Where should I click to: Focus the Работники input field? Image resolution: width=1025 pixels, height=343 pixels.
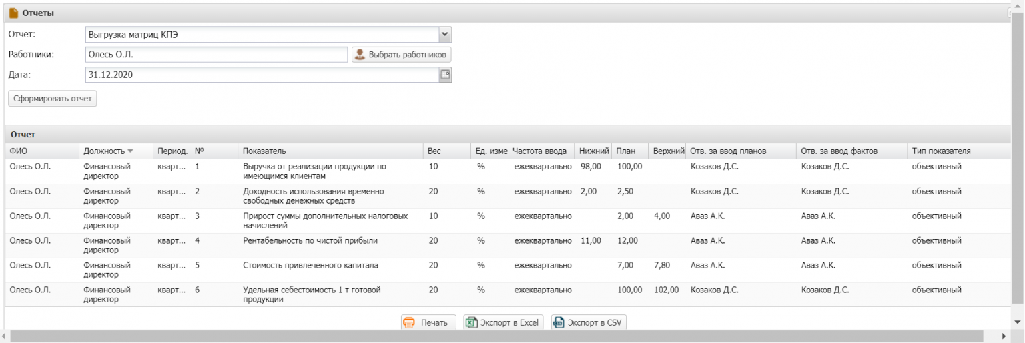tap(217, 55)
